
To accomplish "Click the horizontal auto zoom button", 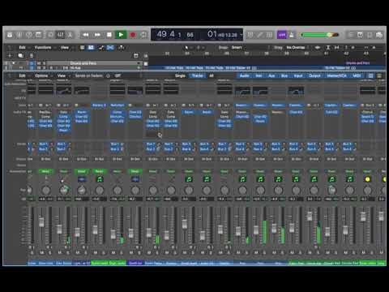I will pos(337,48).
